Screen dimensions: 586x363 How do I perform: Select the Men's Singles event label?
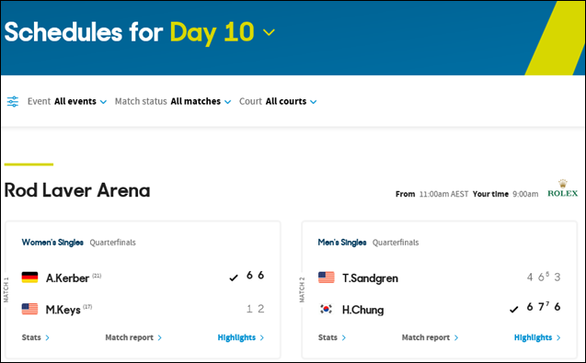coord(342,243)
